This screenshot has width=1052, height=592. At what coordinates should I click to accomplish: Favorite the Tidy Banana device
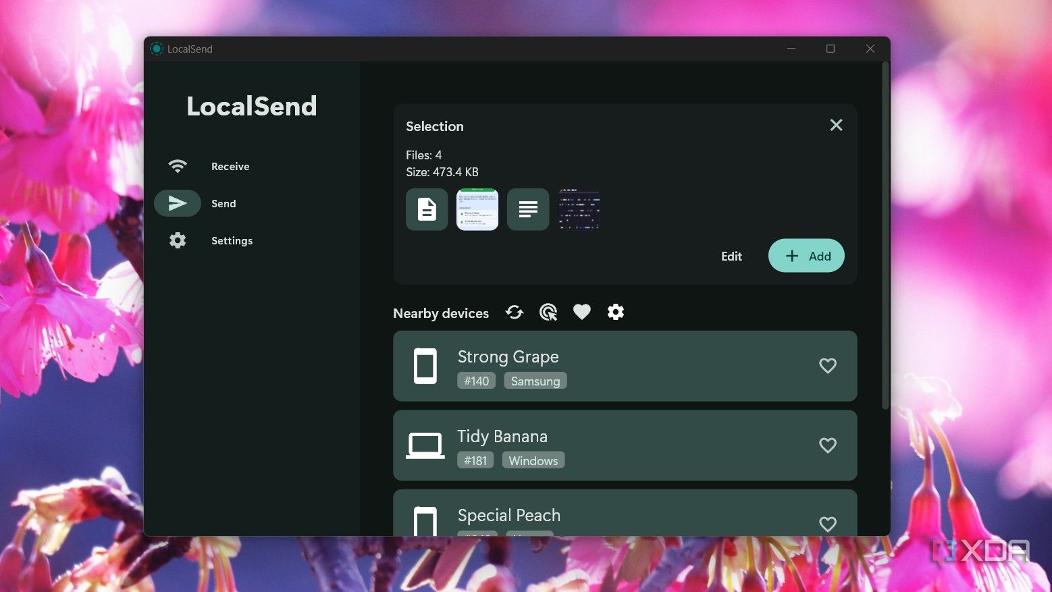coord(828,446)
